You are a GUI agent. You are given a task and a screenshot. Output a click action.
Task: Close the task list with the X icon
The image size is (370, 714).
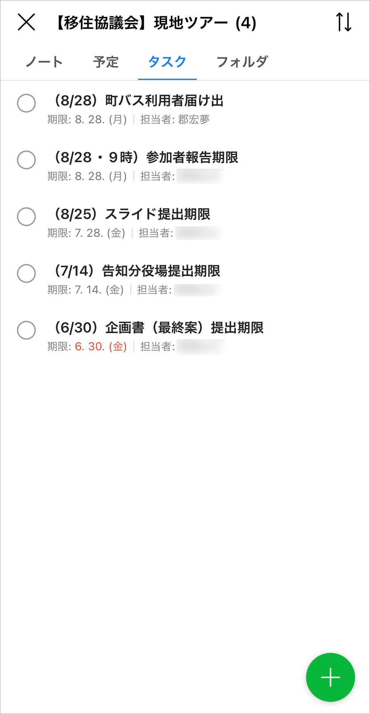26,22
